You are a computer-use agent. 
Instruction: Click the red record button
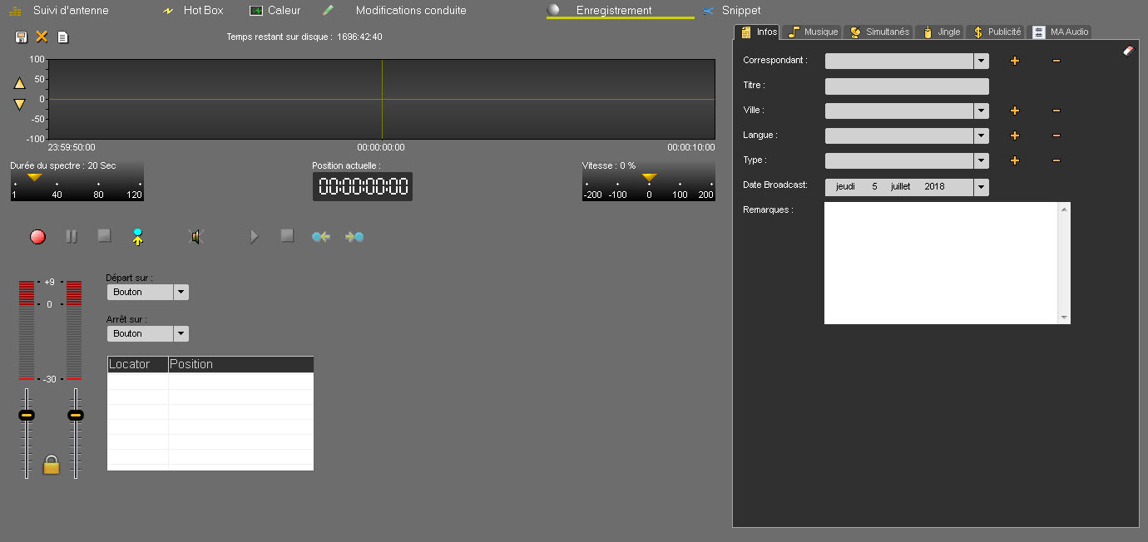click(x=37, y=237)
